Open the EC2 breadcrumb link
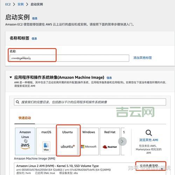The image size is (175, 175). (x=8, y=5)
